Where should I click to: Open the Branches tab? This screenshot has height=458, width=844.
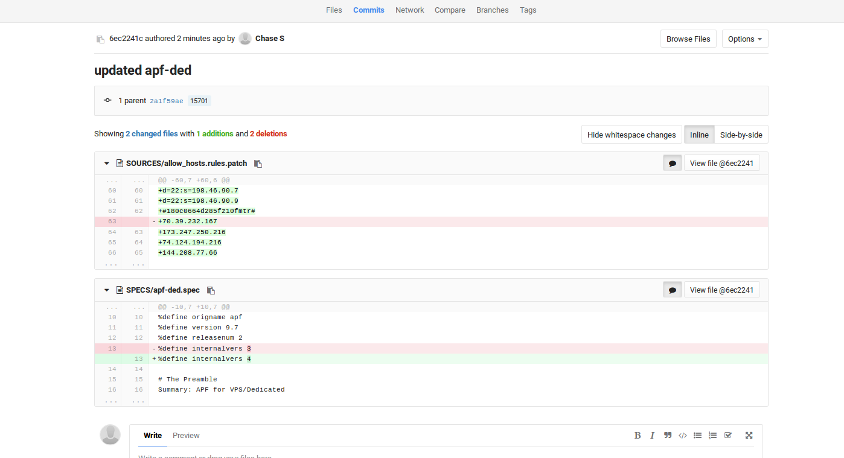tap(492, 10)
